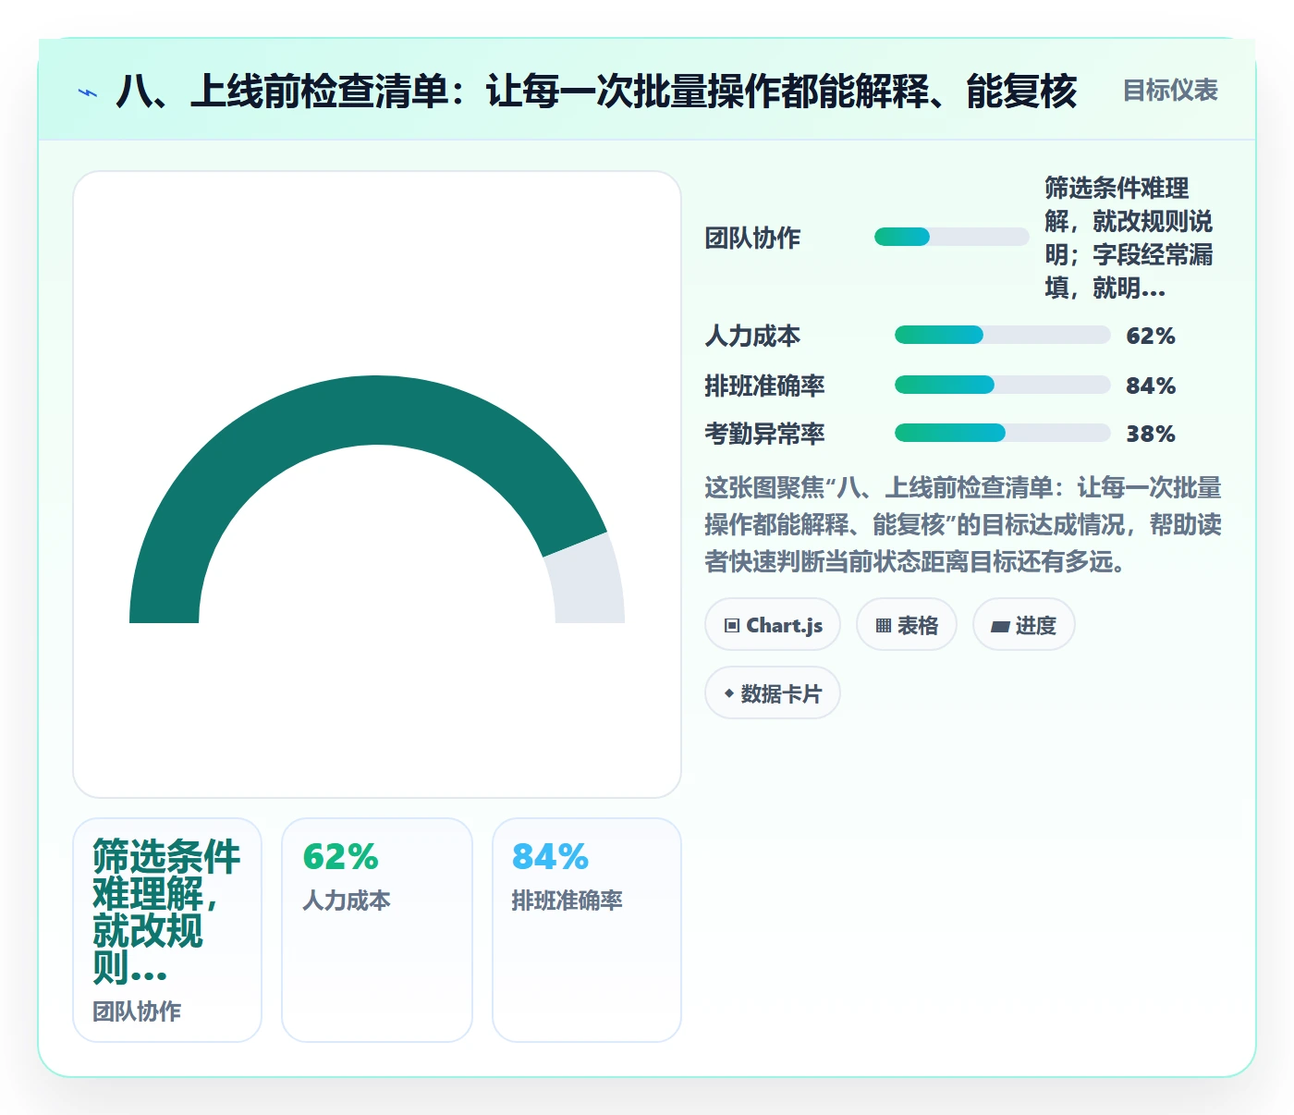Click the lightning bolt icon beside the title

pos(88,92)
